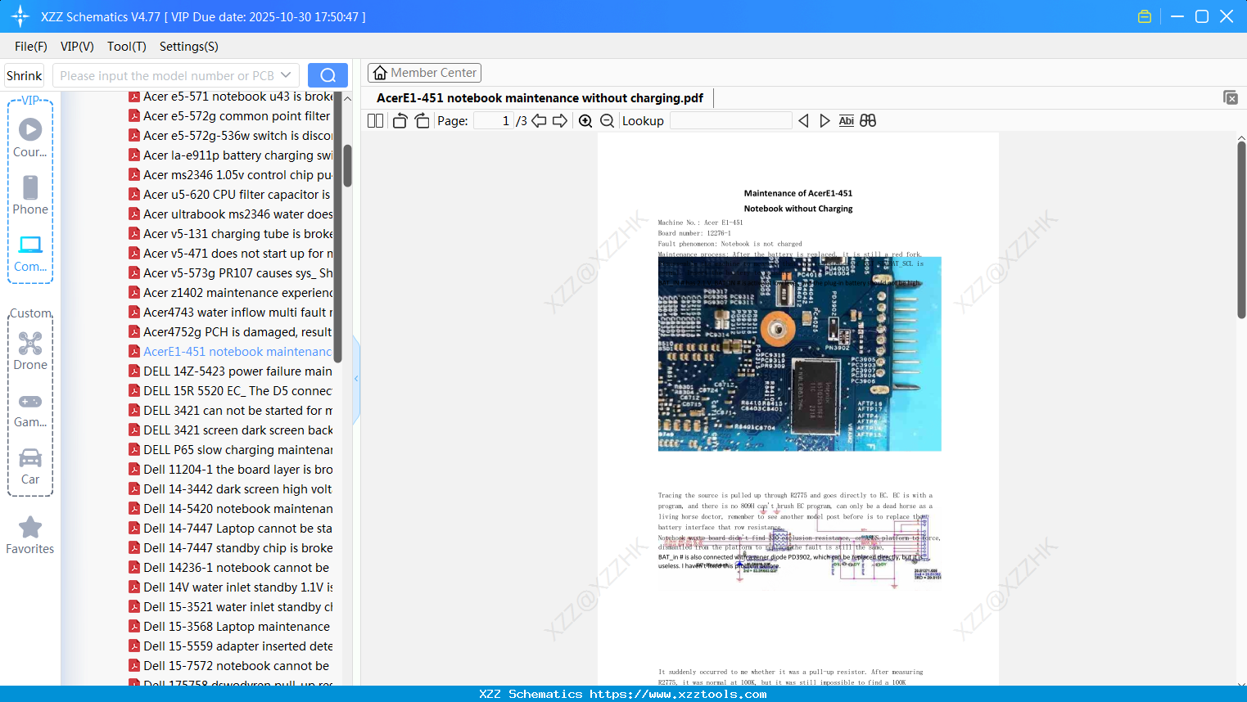The width and height of the screenshot is (1247, 702).
Task: Select the highlighted AcerE1-451 notebook maintenance file
Action: coord(230,352)
